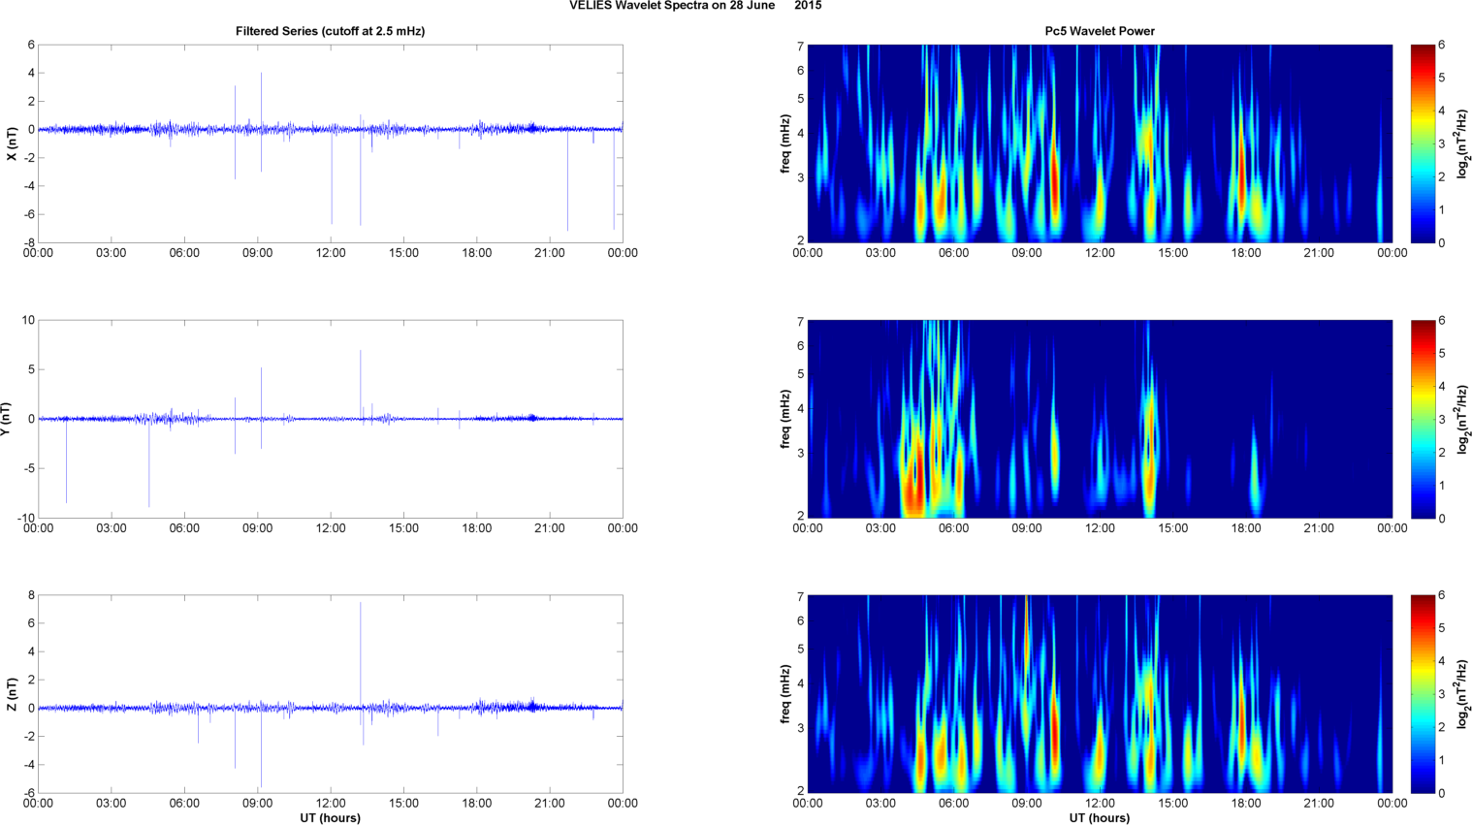Screen dimensions: 1472x825
Task: Click the negative spike before 22:00 in X series
Action: [x=567, y=179]
